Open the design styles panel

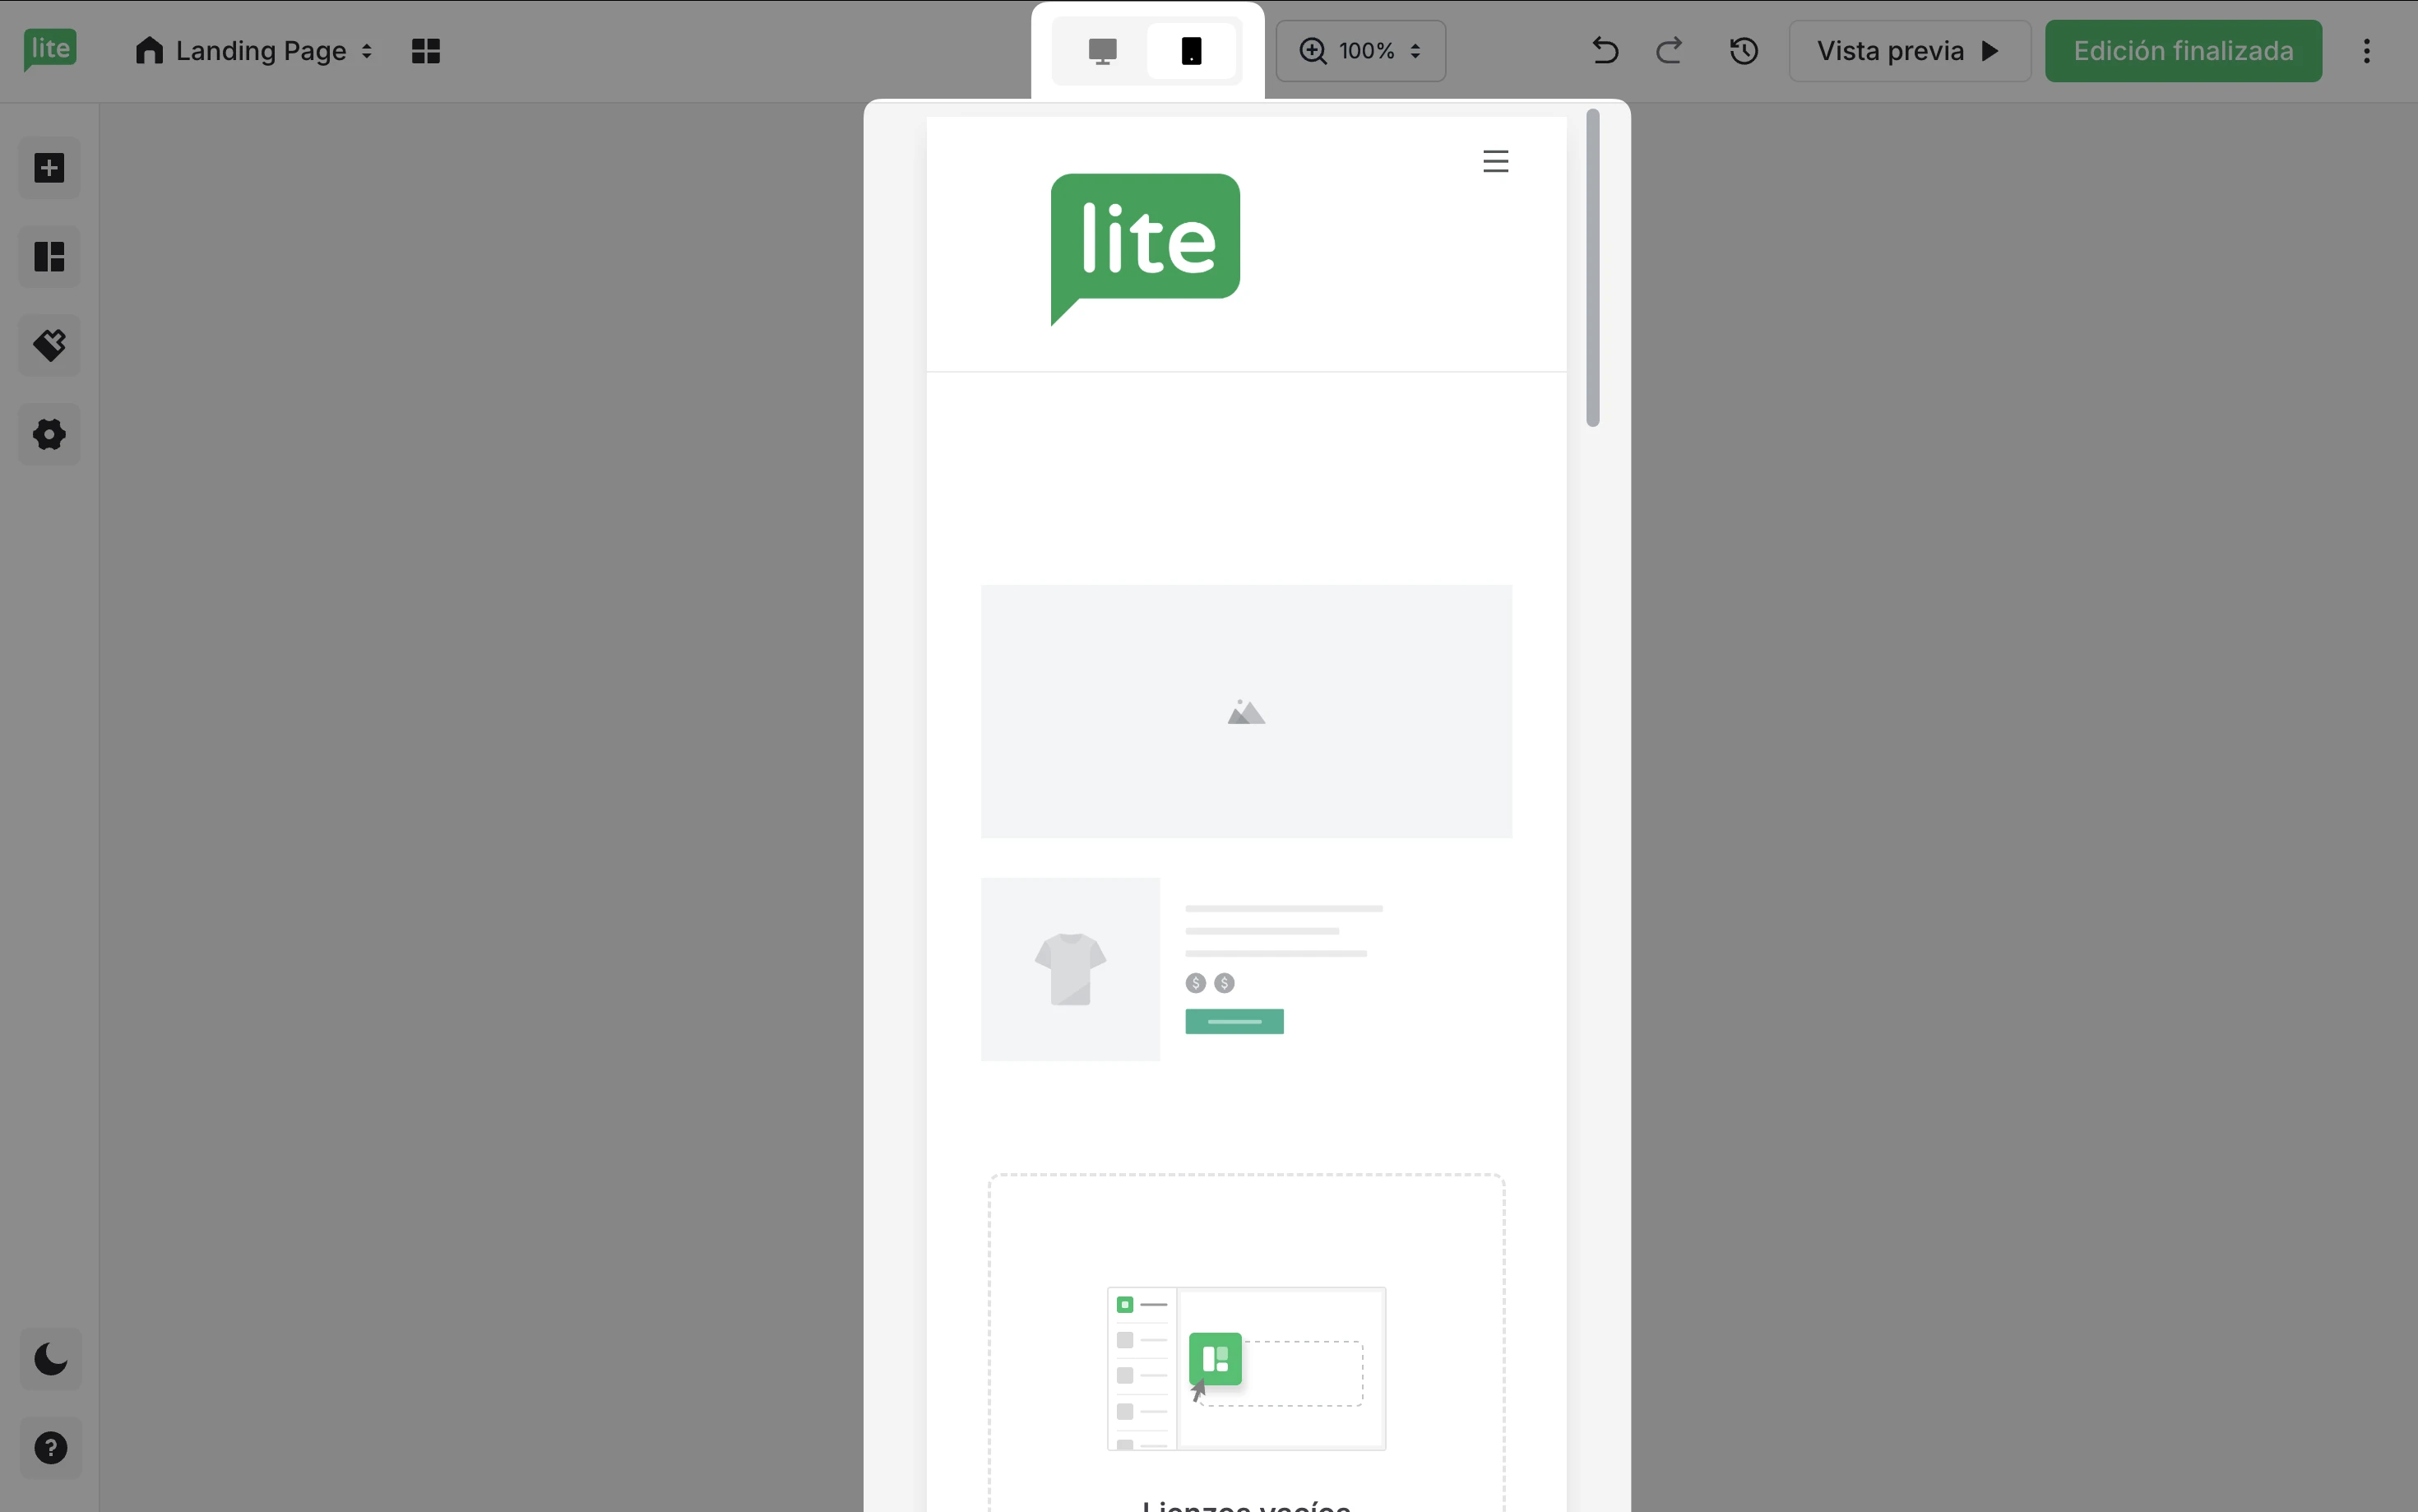pyautogui.click(x=49, y=346)
